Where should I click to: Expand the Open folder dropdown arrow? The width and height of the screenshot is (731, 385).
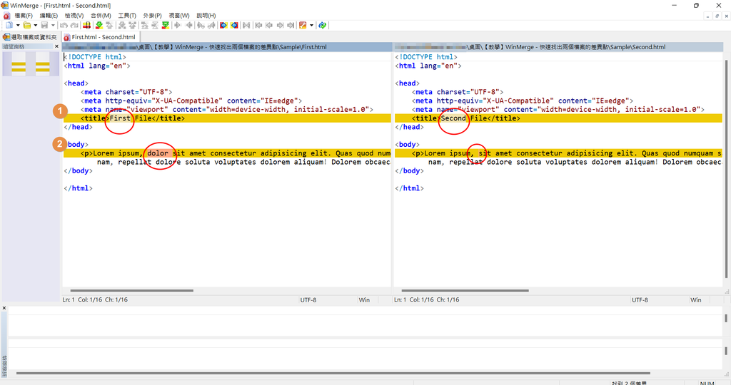point(35,25)
